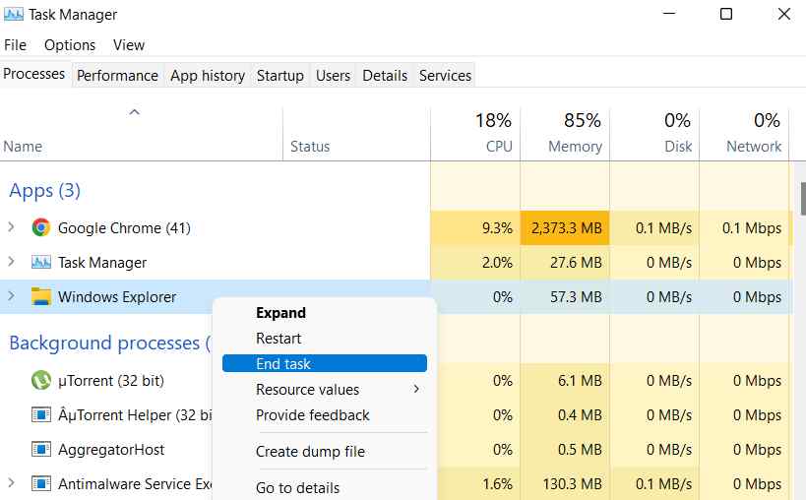This screenshot has height=500, width=806.
Task: Expand the Windows Explorer process row
Action: 11,296
